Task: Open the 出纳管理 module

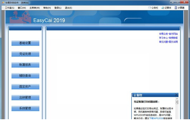Action: coord(25,98)
